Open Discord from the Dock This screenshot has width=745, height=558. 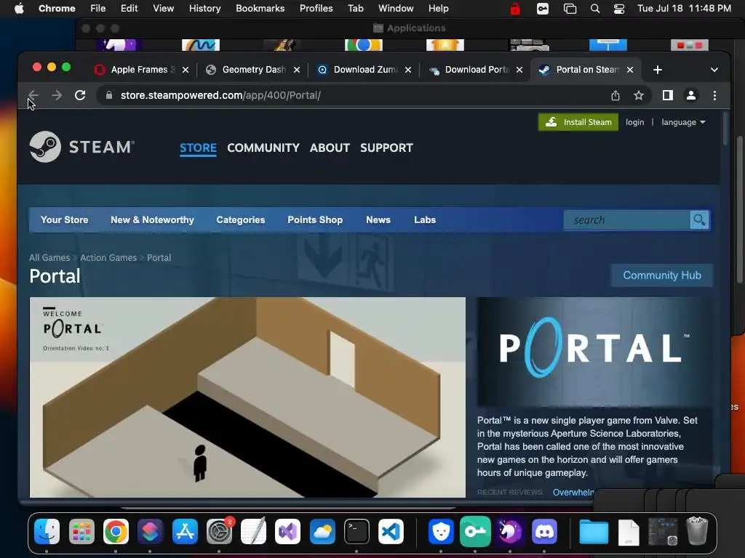coord(544,531)
